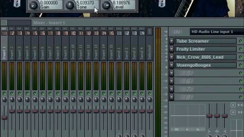Viewport: 244px width, 137px height.
Task: Adjust the Tone knob
Action: (x=70, y=5)
